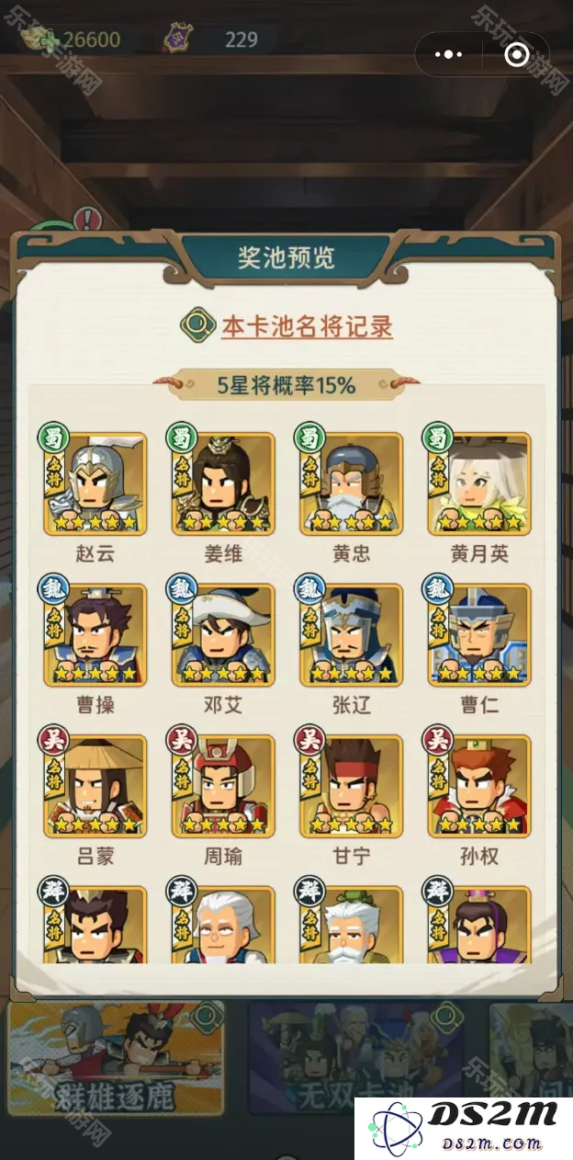
Task: Choose the Gan Ning (甘宁) hero portrait
Action: click(352, 786)
